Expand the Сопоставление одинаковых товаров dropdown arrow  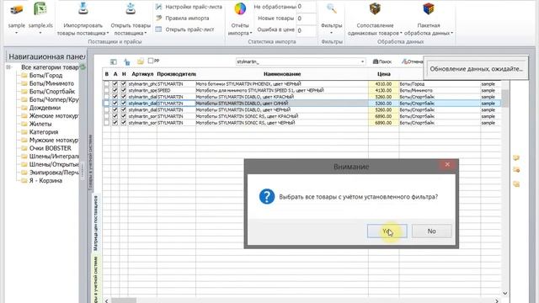401,34
